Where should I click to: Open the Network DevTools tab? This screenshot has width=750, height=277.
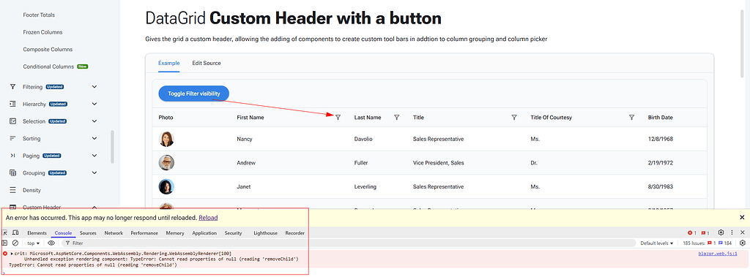click(114, 233)
